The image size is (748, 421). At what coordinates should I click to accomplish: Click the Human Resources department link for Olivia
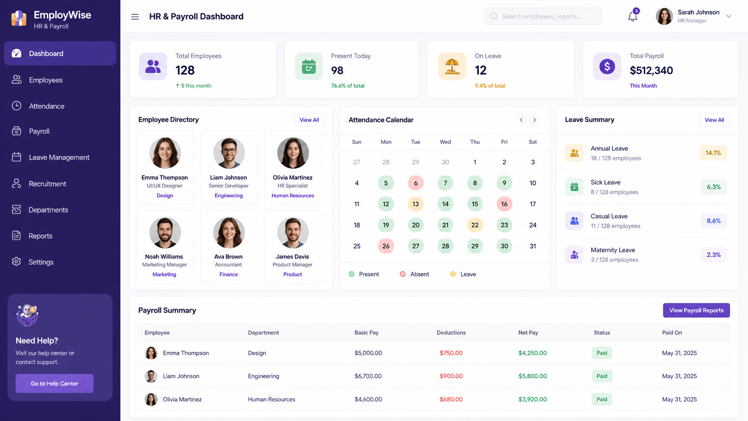[293, 196]
